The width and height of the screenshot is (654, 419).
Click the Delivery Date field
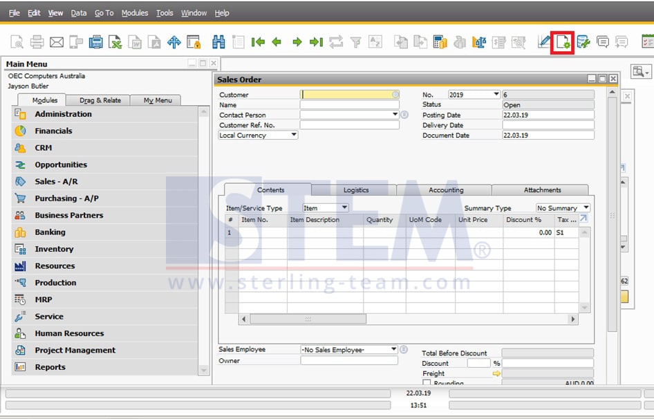pos(548,124)
